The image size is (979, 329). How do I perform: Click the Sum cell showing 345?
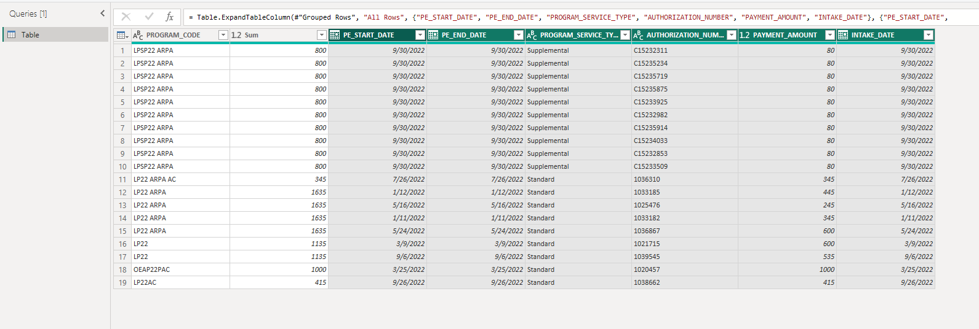[279, 179]
